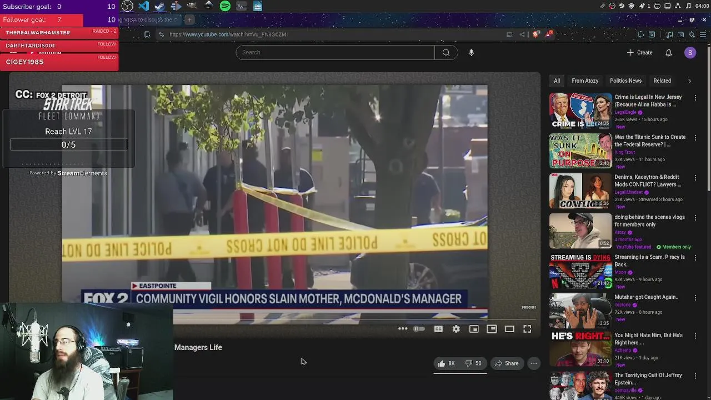Image resolution: width=711 pixels, height=400 pixels.
Task: Open options for You Might Hate Him video
Action: coord(695,336)
